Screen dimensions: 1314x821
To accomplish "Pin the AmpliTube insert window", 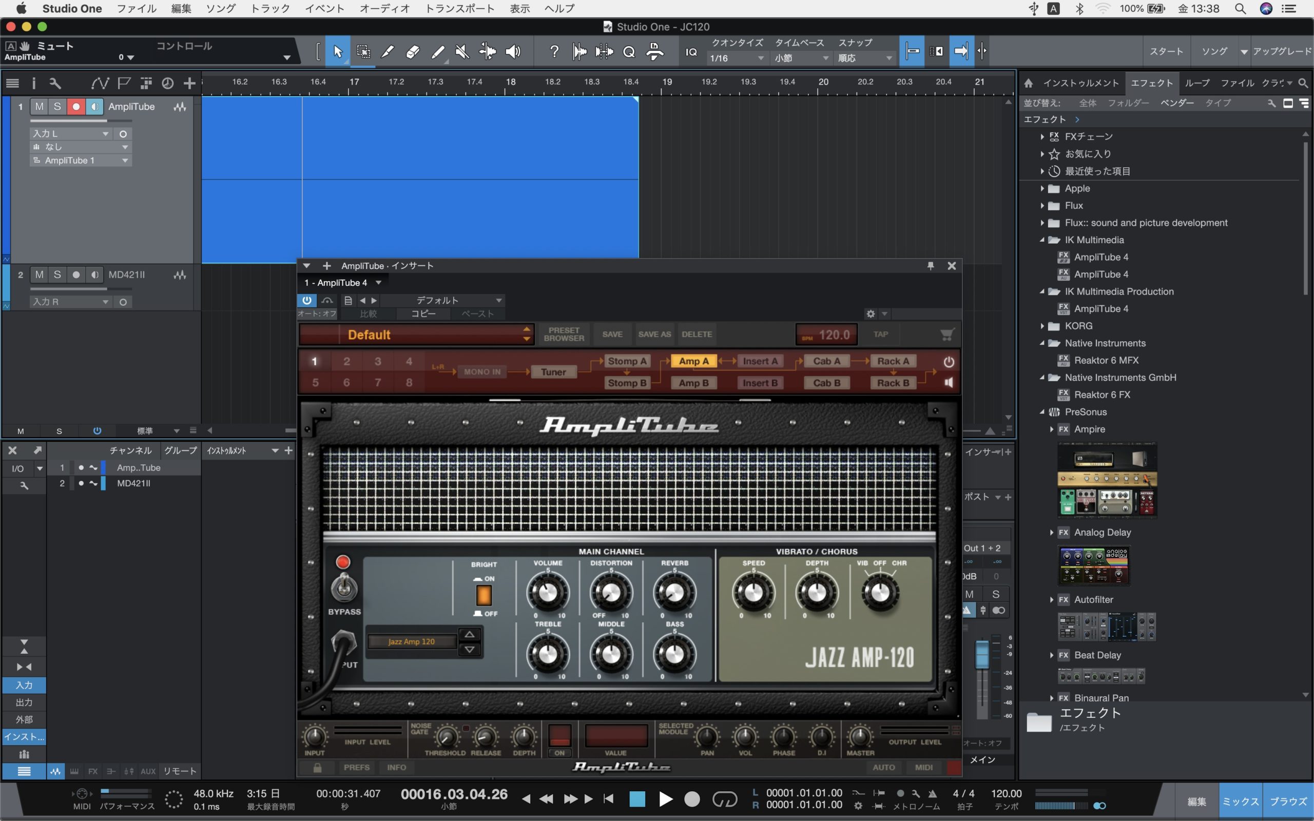I will coord(930,265).
